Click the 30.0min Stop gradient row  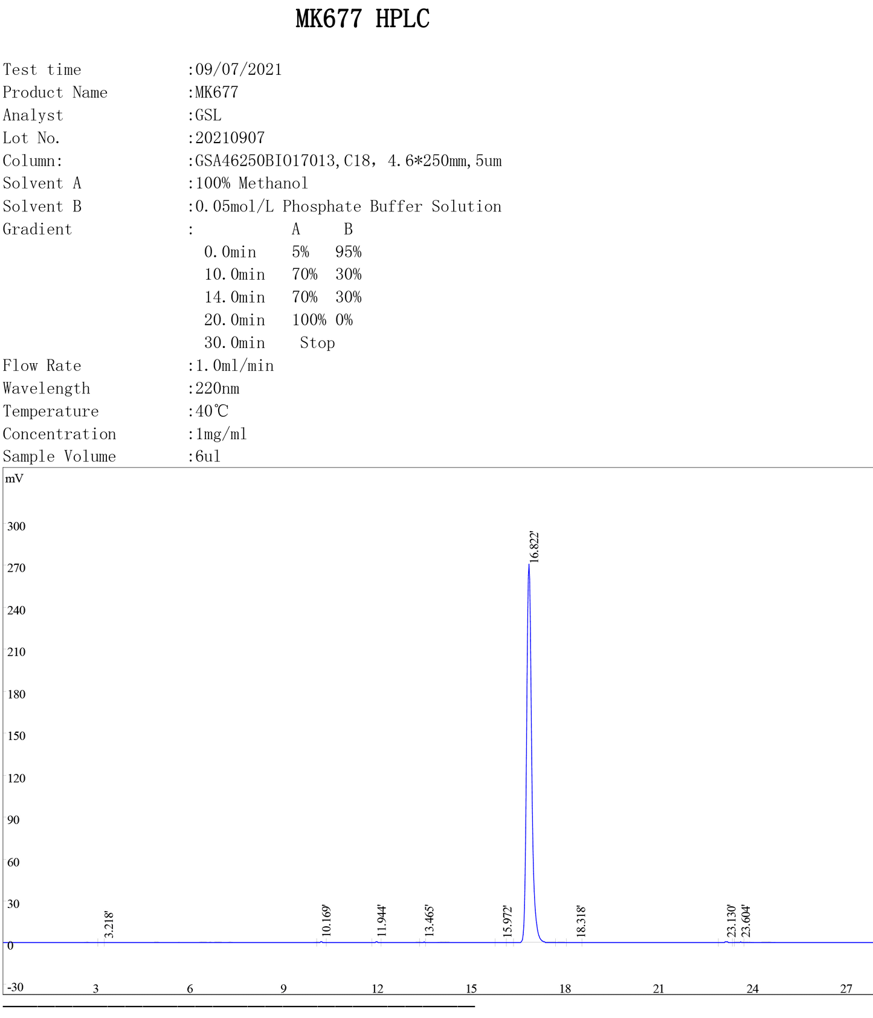(x=269, y=343)
